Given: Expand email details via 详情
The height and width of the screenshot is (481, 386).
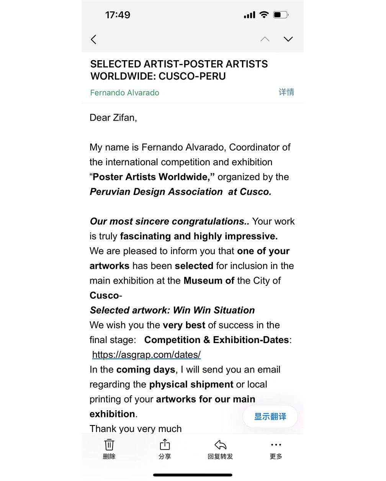Looking at the screenshot, I should click(x=286, y=92).
